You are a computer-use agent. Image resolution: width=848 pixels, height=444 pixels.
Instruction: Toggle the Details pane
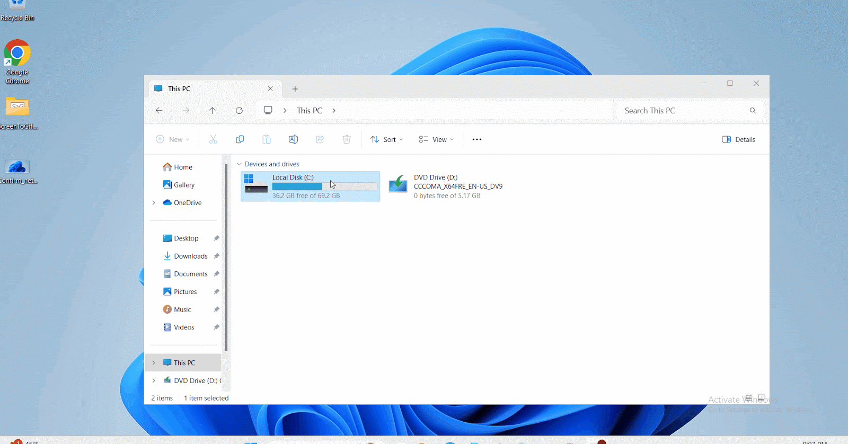[x=738, y=139]
